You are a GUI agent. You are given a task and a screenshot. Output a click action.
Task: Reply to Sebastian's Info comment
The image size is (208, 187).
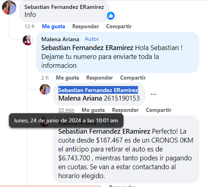point(86,26)
